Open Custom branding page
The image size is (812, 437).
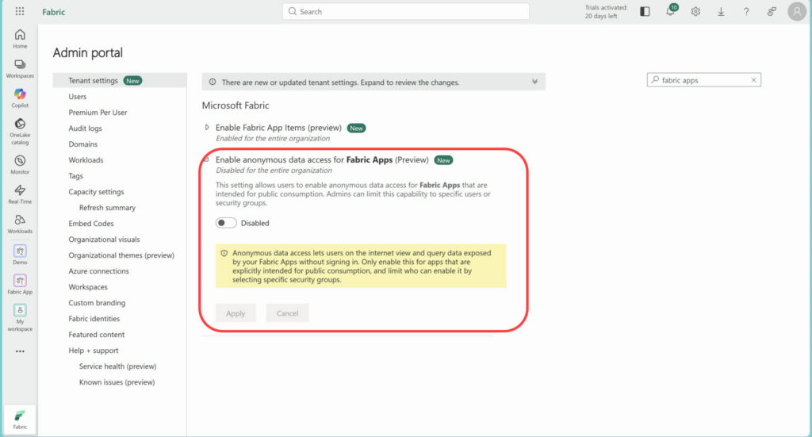pyautogui.click(x=97, y=303)
